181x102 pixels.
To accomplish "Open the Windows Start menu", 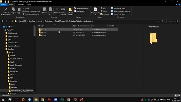I will click(x=3, y=99).
